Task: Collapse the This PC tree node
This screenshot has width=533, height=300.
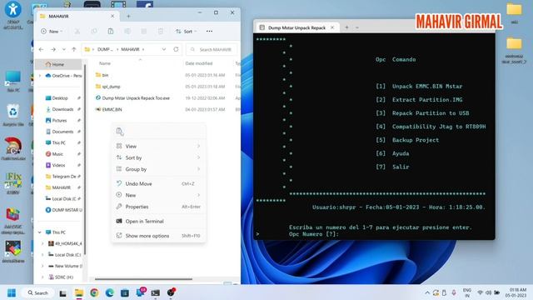Action: 40,232
